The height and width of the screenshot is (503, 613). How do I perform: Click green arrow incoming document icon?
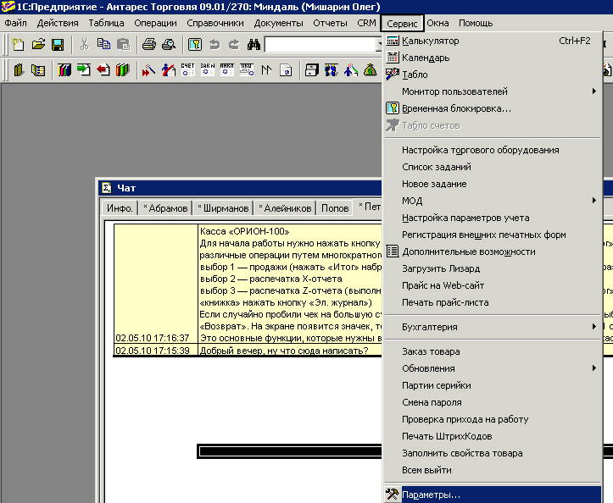coord(84,70)
